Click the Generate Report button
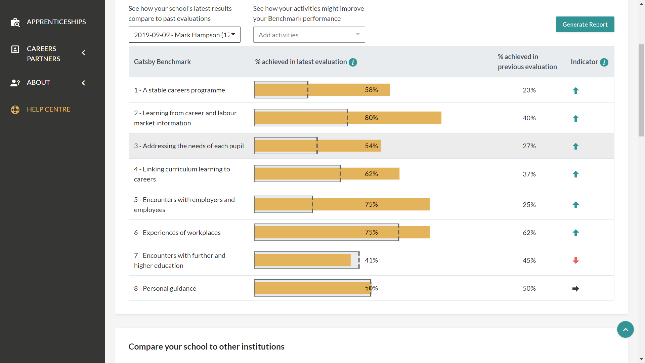The width and height of the screenshot is (645, 363). point(585,25)
